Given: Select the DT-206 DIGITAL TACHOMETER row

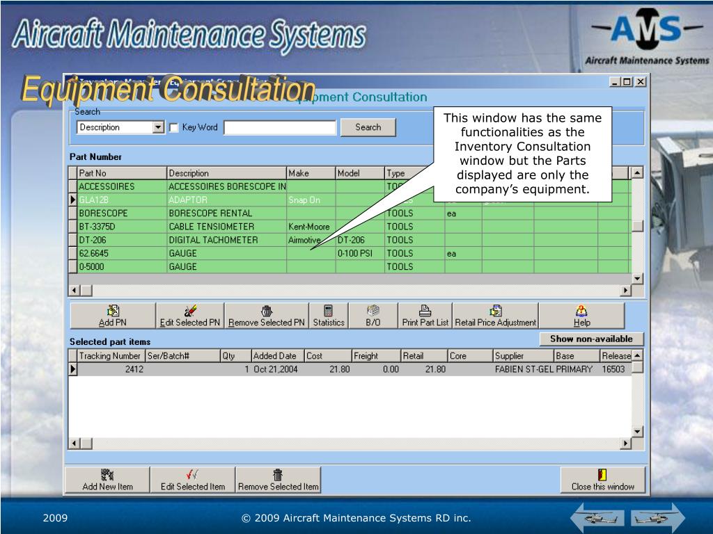Looking at the screenshot, I should coord(350,240).
